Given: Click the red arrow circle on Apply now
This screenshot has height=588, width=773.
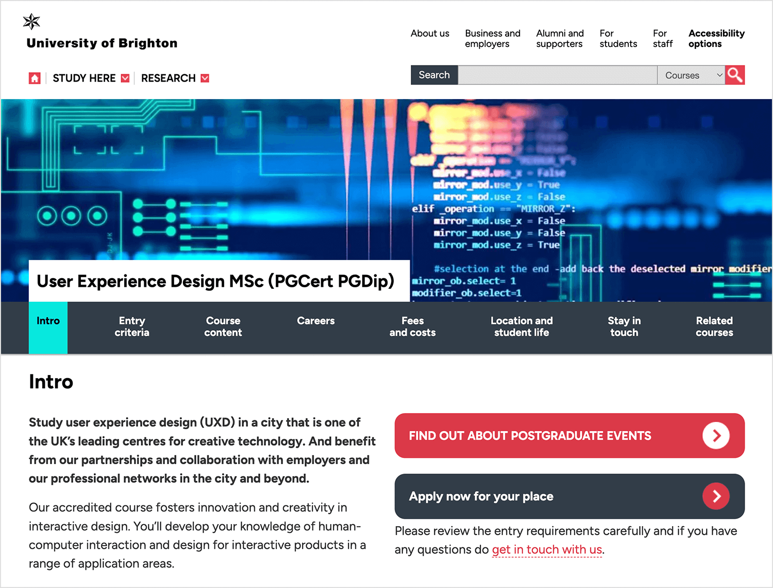Looking at the screenshot, I should 716,496.
